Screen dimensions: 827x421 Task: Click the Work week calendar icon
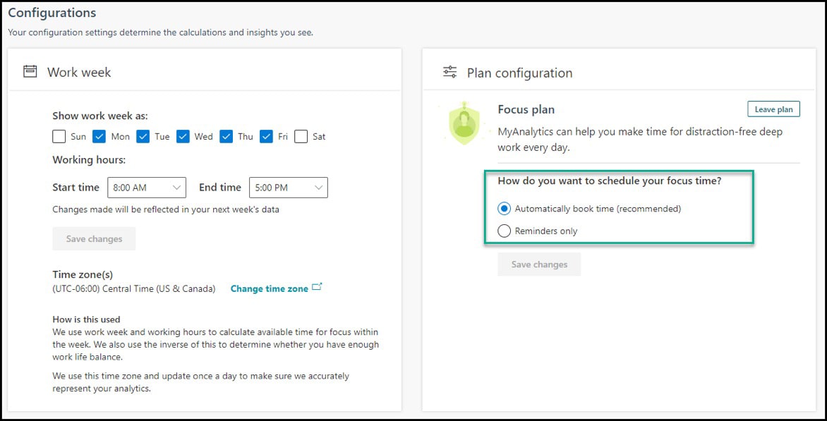(x=30, y=71)
